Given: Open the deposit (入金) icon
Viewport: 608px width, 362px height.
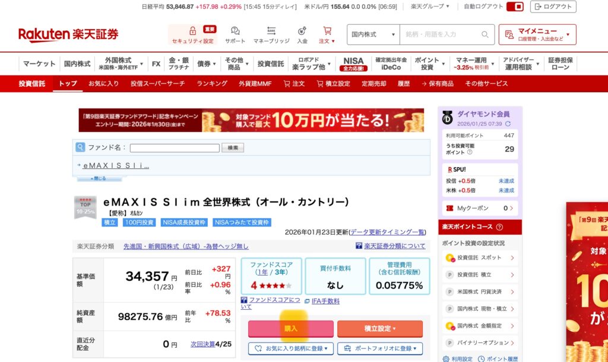Looking at the screenshot, I should 302,30.
